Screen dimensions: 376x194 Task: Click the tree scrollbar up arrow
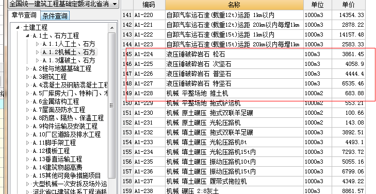pos(112,28)
